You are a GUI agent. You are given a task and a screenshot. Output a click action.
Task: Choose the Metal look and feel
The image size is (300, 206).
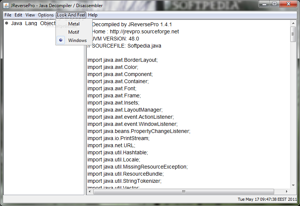74,24
